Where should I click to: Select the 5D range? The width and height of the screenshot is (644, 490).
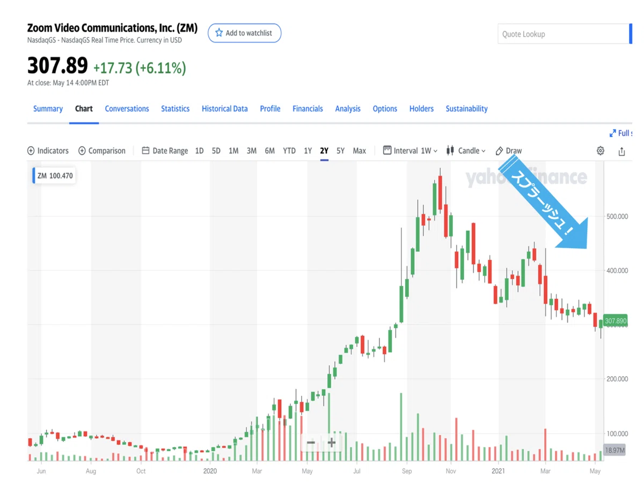click(x=216, y=151)
